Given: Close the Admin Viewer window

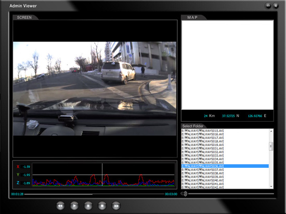Looking at the screenshot, I should tap(276, 6).
